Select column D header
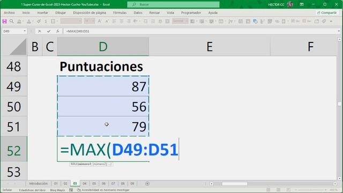 click(x=103, y=47)
